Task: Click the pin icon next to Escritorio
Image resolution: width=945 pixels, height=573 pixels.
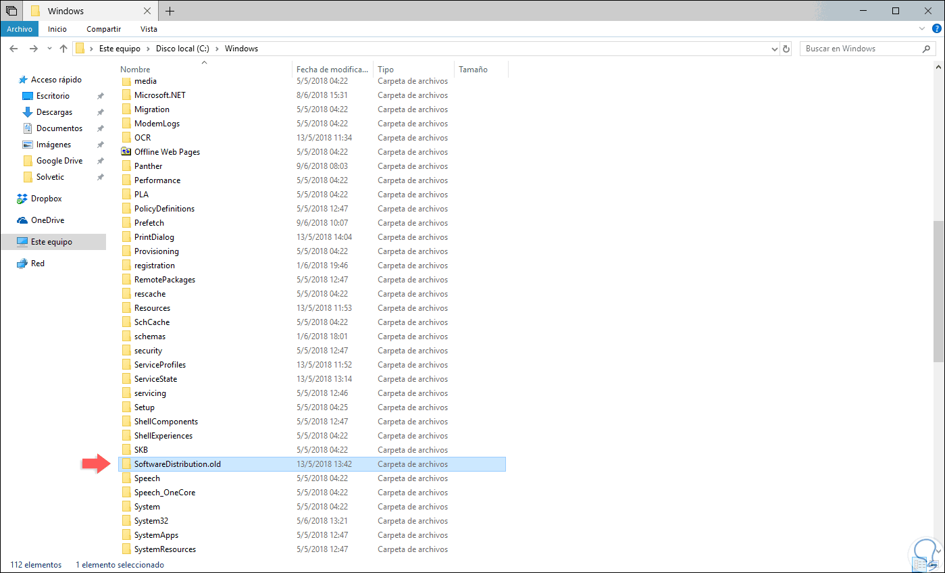Action: [x=100, y=96]
